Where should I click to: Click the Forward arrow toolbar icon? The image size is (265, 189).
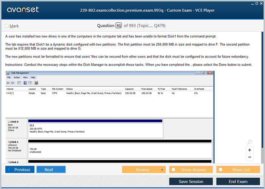[12, 83]
